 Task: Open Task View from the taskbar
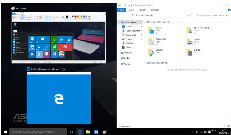(71, 132)
